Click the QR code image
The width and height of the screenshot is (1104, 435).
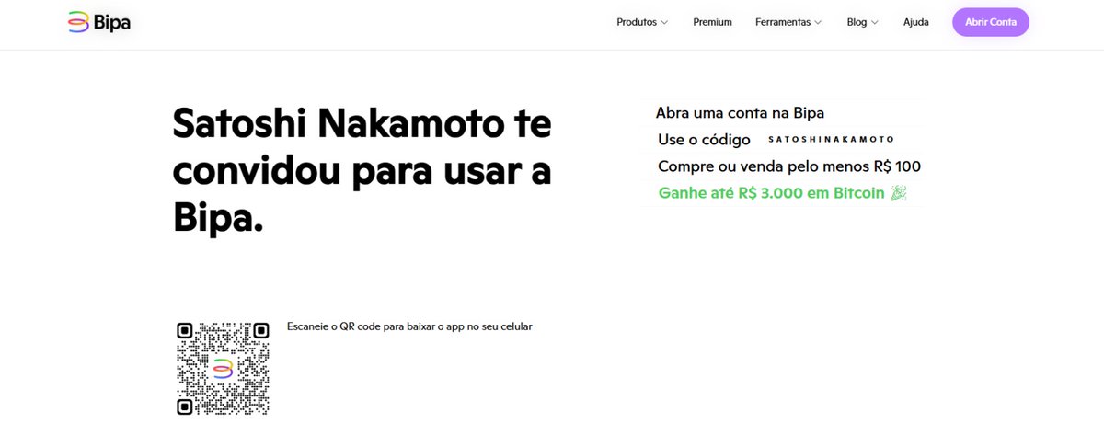pyautogui.click(x=223, y=368)
